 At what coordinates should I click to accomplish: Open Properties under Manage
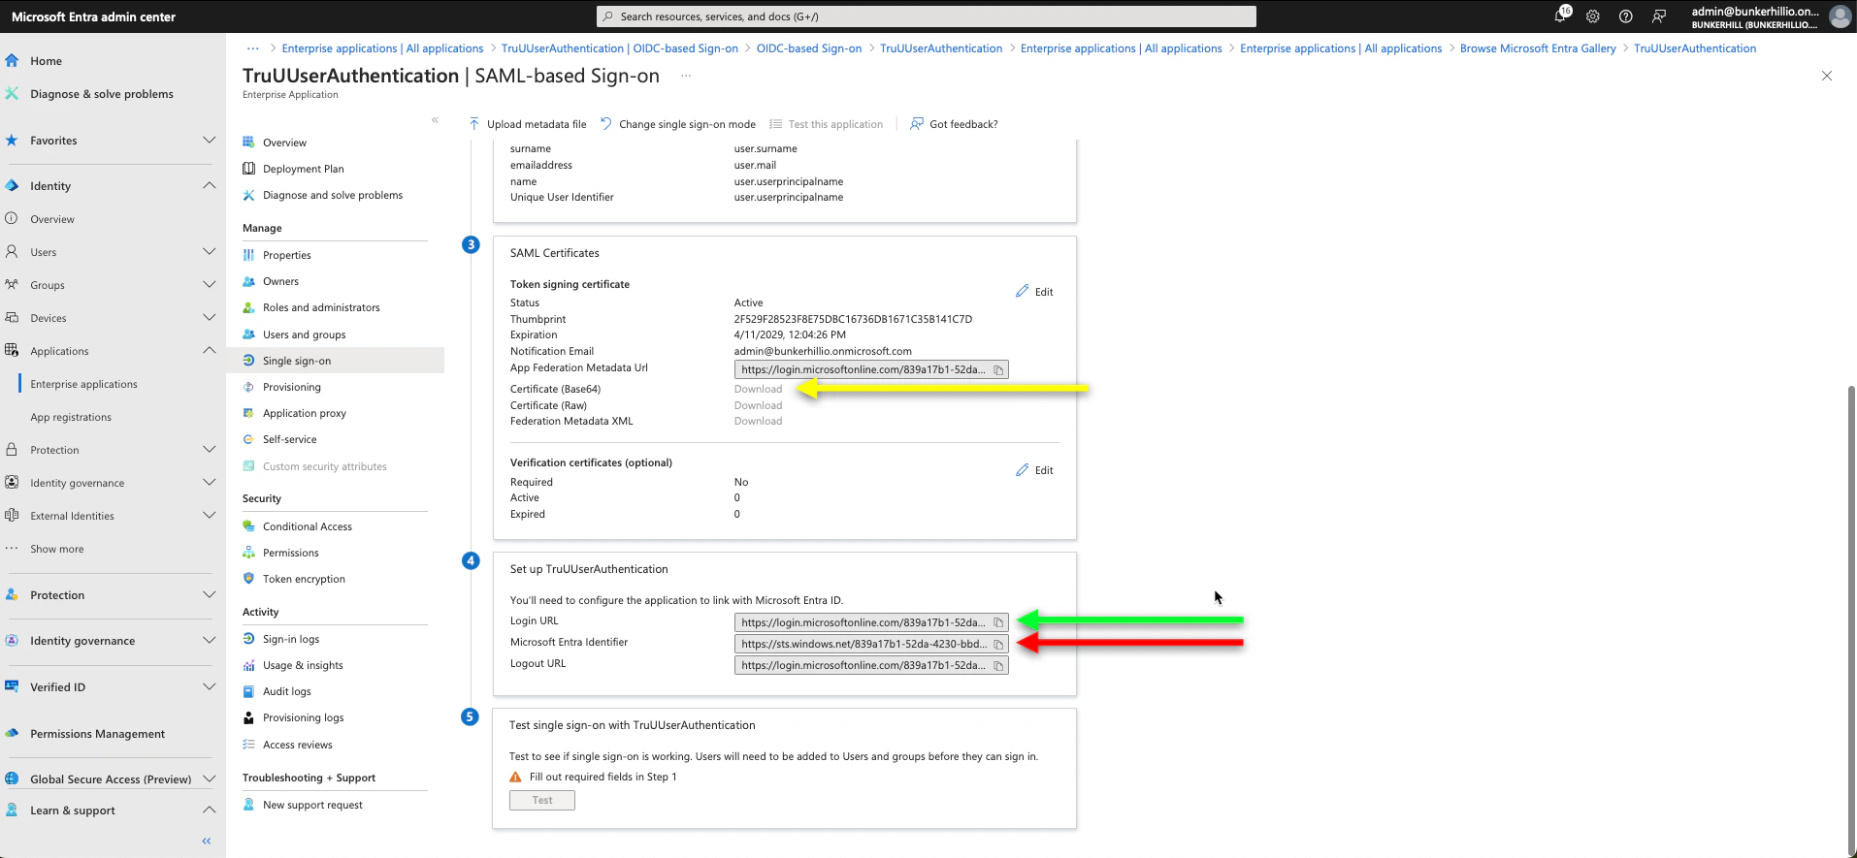(x=286, y=255)
